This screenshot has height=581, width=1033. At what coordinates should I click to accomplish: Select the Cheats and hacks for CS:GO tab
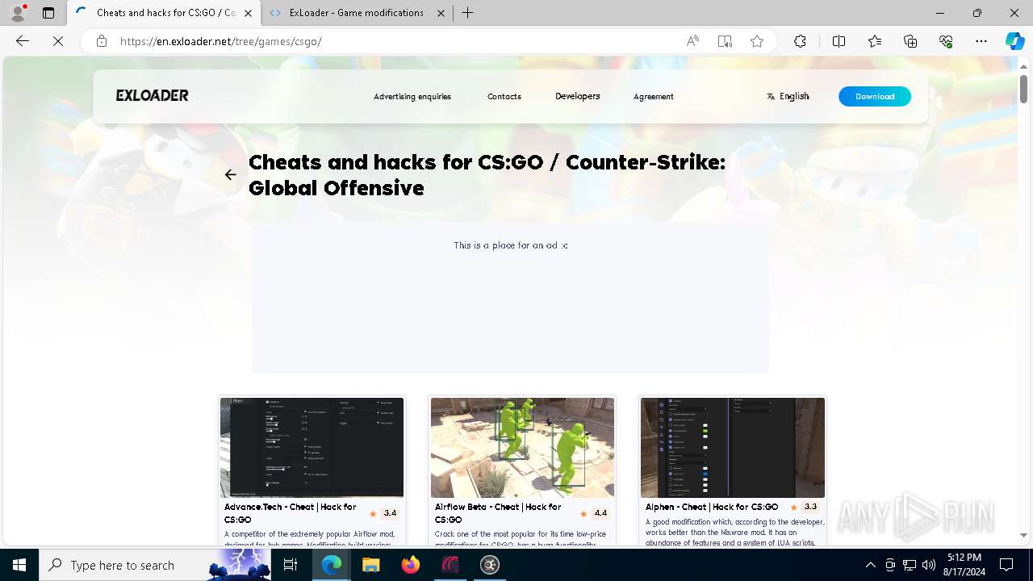[164, 13]
